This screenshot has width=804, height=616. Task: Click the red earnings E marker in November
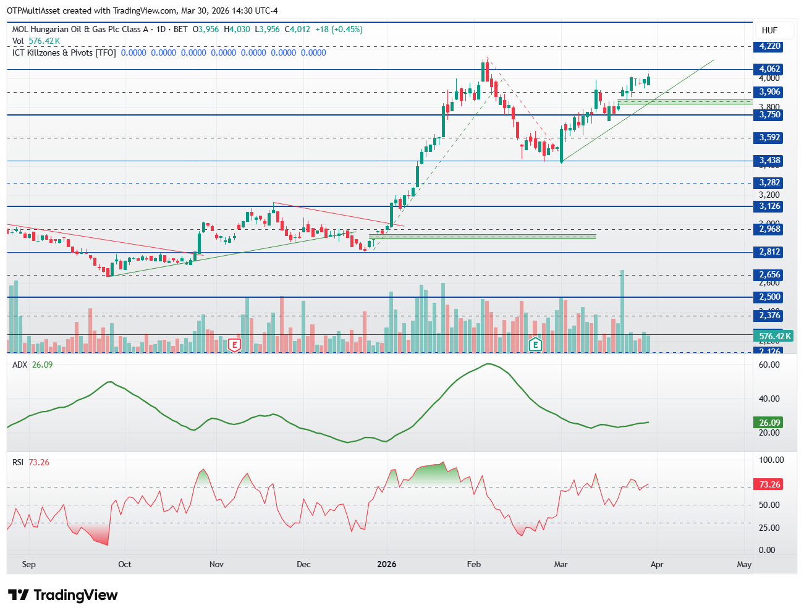coord(234,345)
